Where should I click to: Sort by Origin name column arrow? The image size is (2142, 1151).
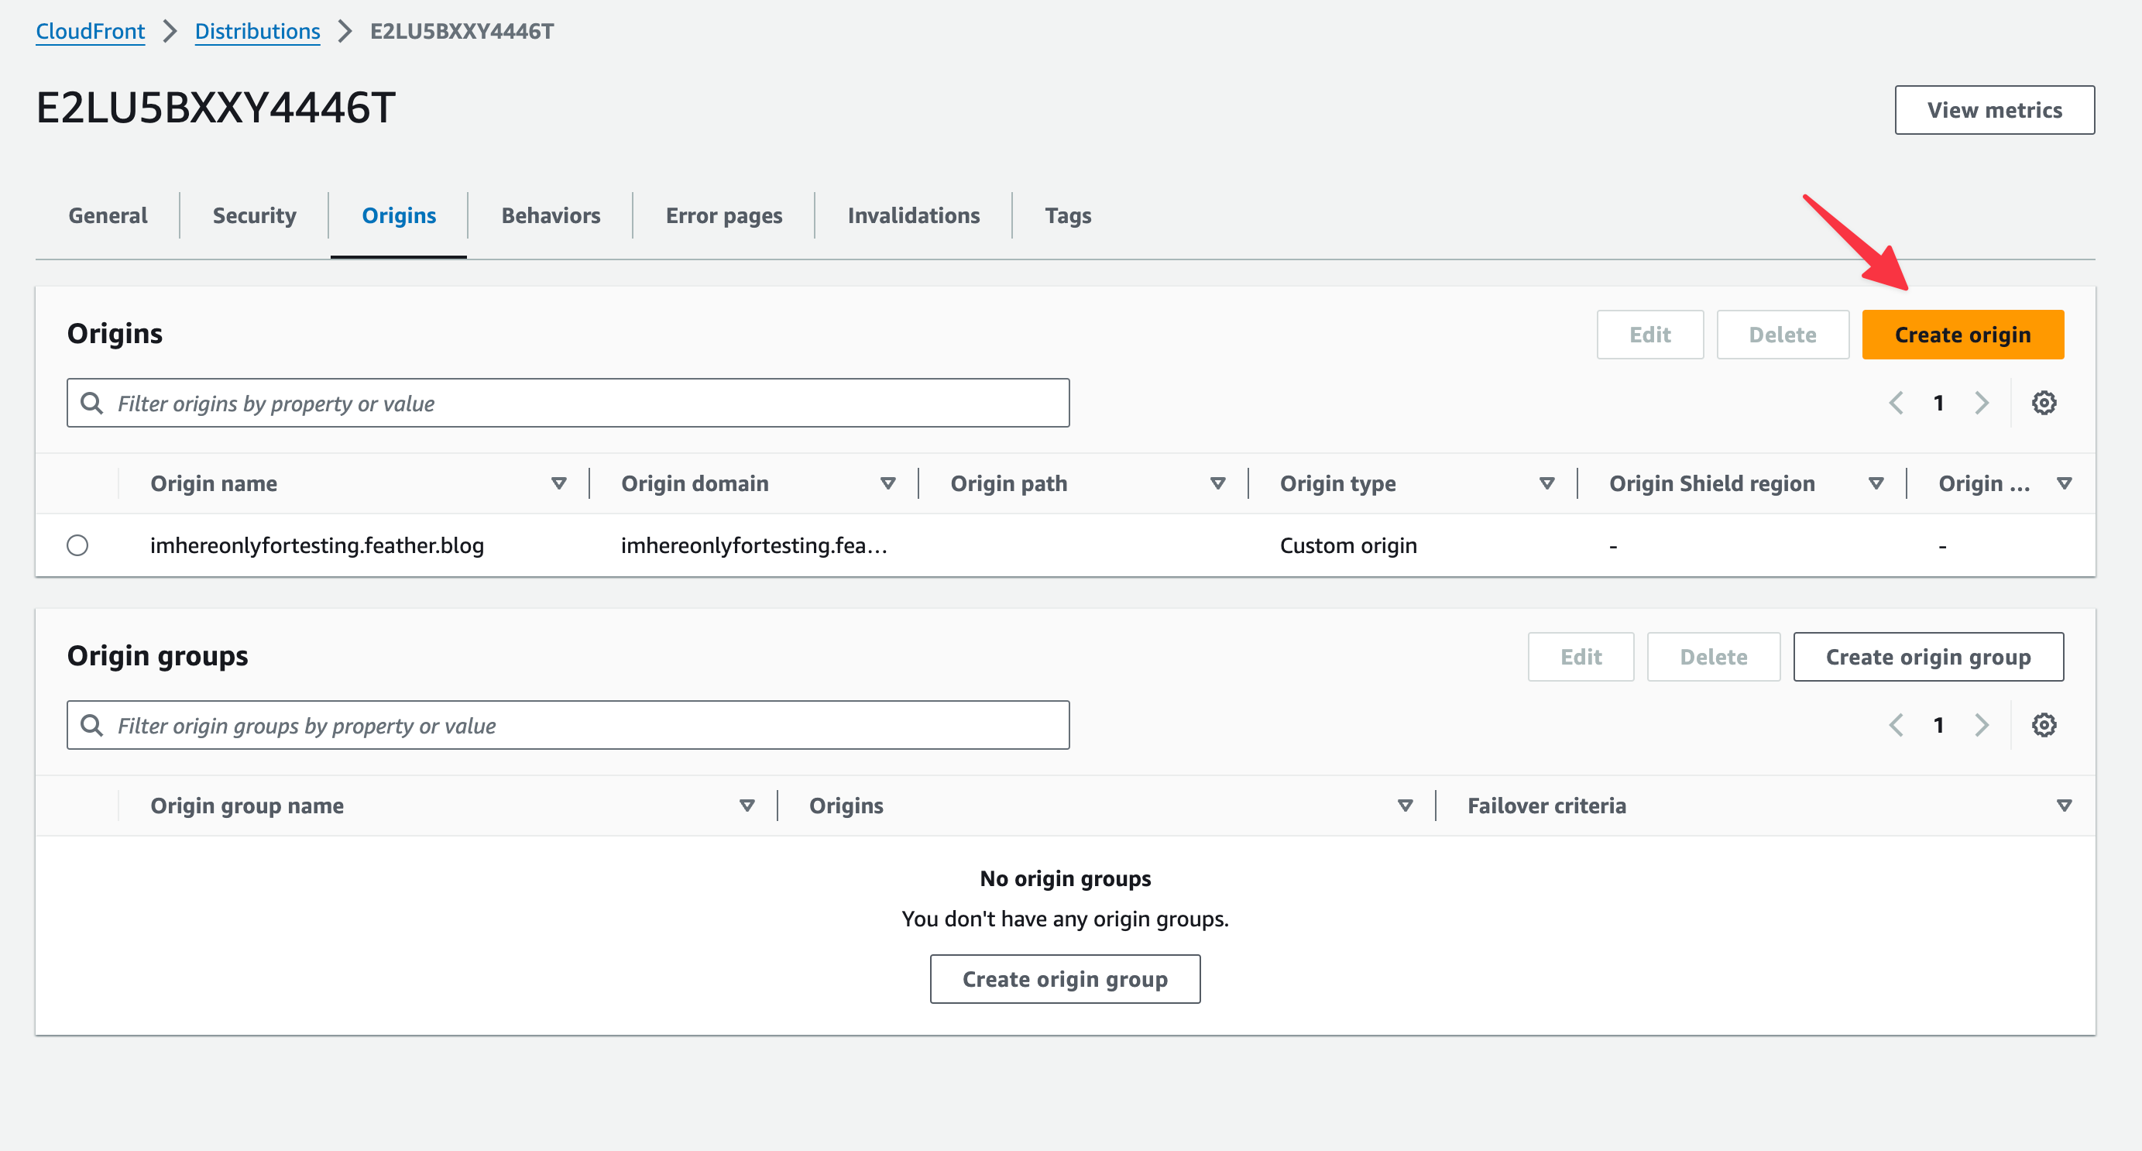[x=559, y=483]
